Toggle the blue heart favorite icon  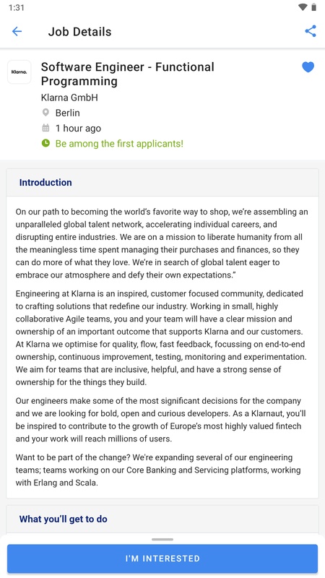[x=308, y=67]
